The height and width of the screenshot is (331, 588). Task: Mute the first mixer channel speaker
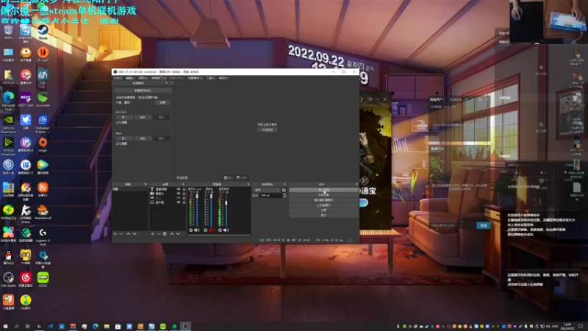[197, 230]
